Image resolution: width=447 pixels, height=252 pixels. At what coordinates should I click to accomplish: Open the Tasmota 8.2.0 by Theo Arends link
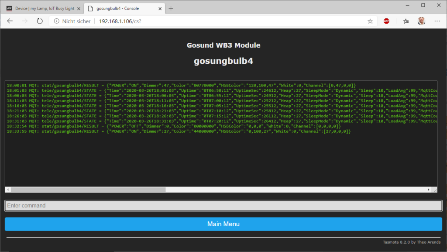tap(412, 242)
